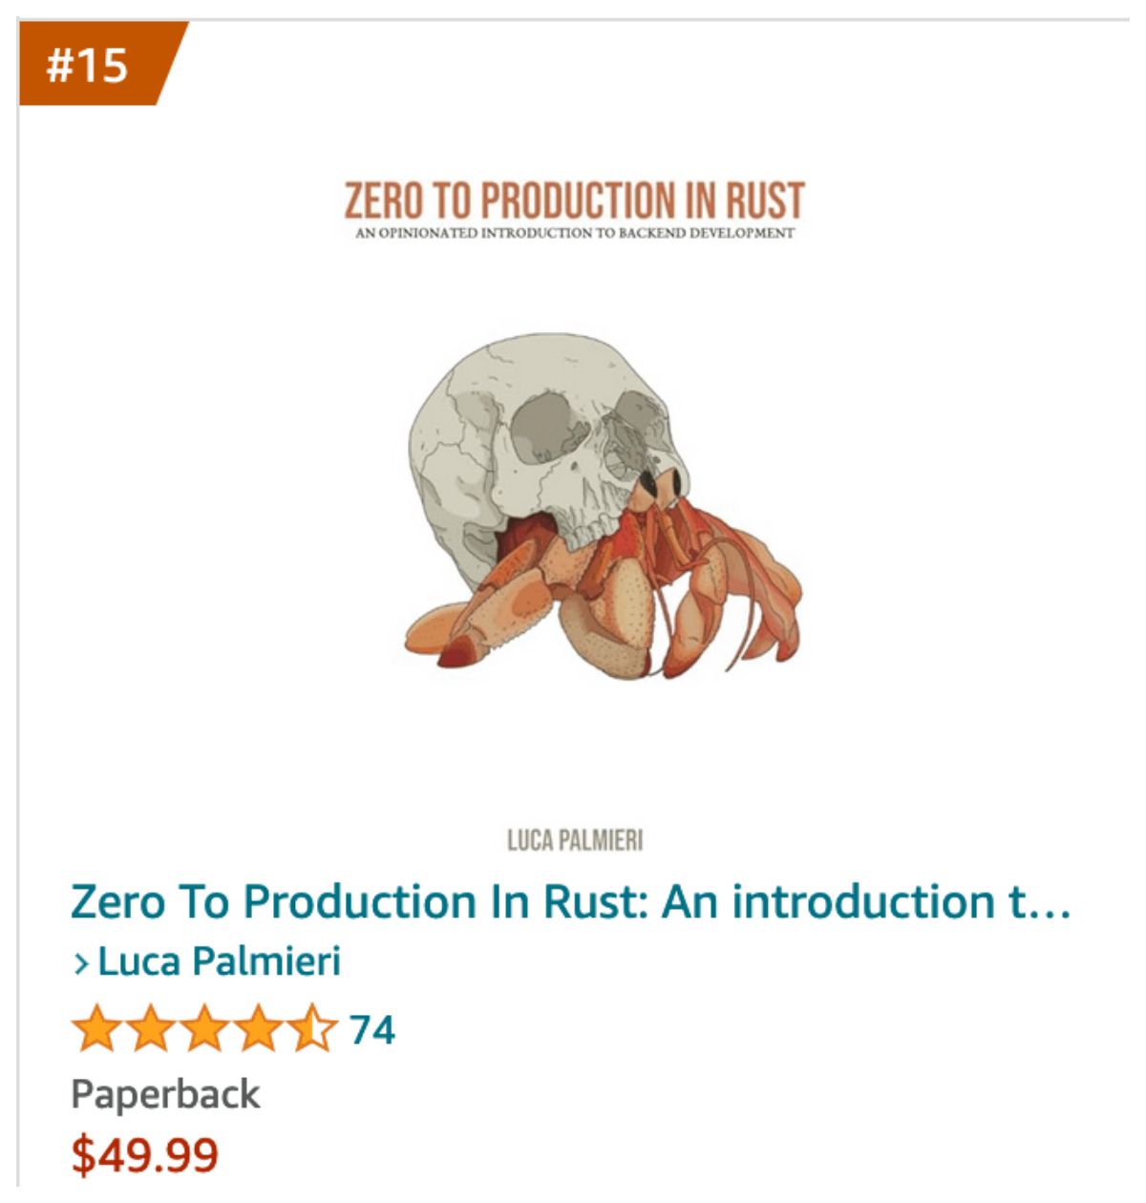Click the fourth gold star in the rating
This screenshot has height=1203, width=1146.
[x=258, y=1029]
